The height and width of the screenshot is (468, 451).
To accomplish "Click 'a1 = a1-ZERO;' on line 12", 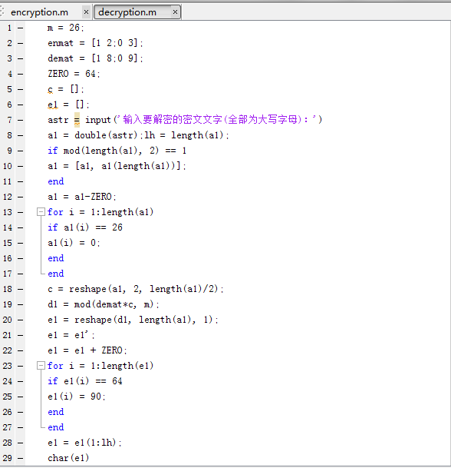I will (x=82, y=197).
